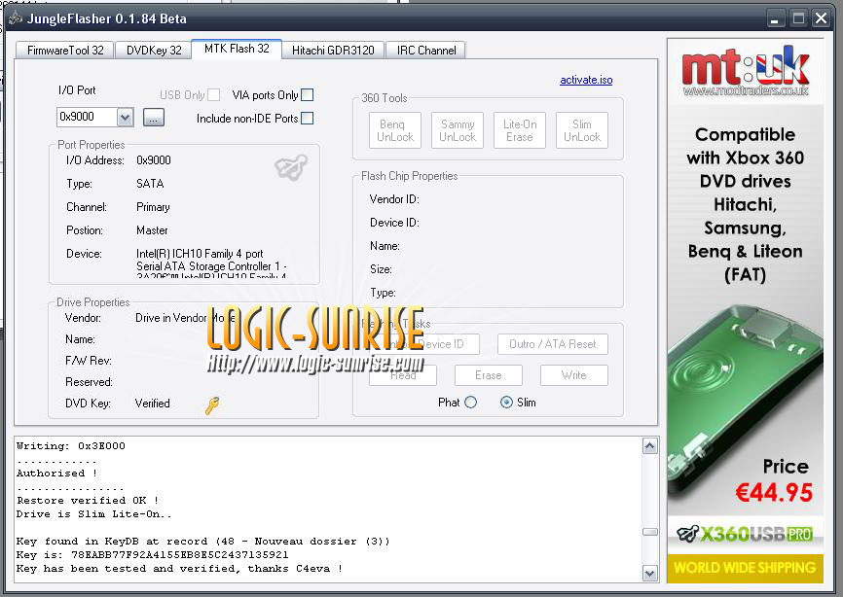Minimize the JungleFlasher window

click(x=774, y=18)
